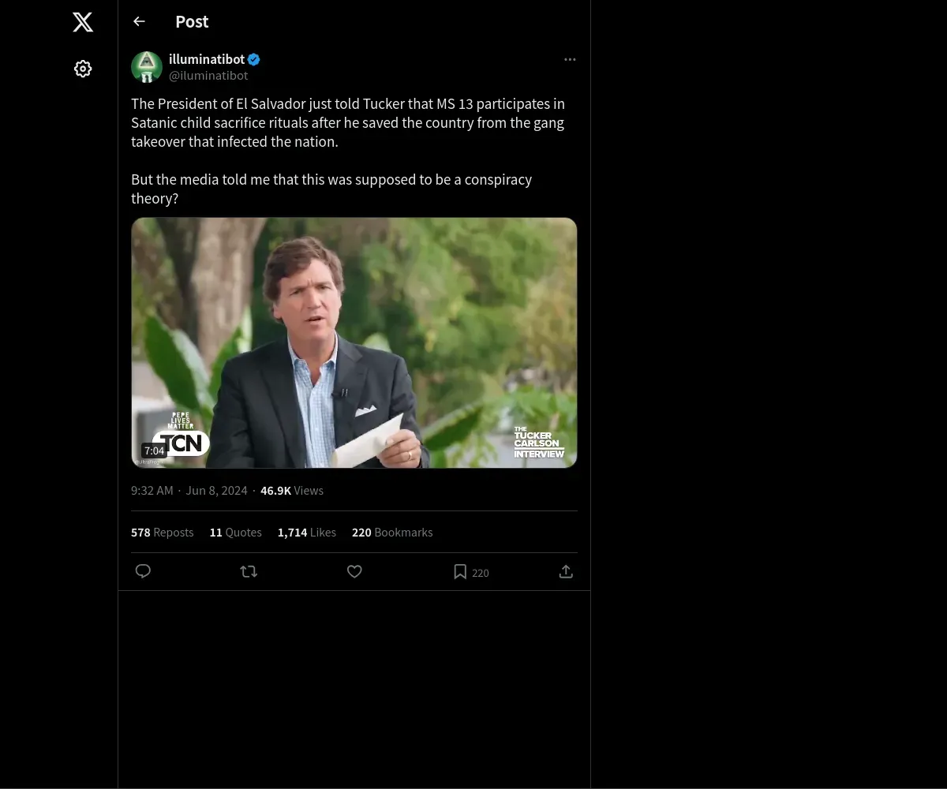Open settings via the gear icon
The width and height of the screenshot is (947, 789).
[83, 69]
